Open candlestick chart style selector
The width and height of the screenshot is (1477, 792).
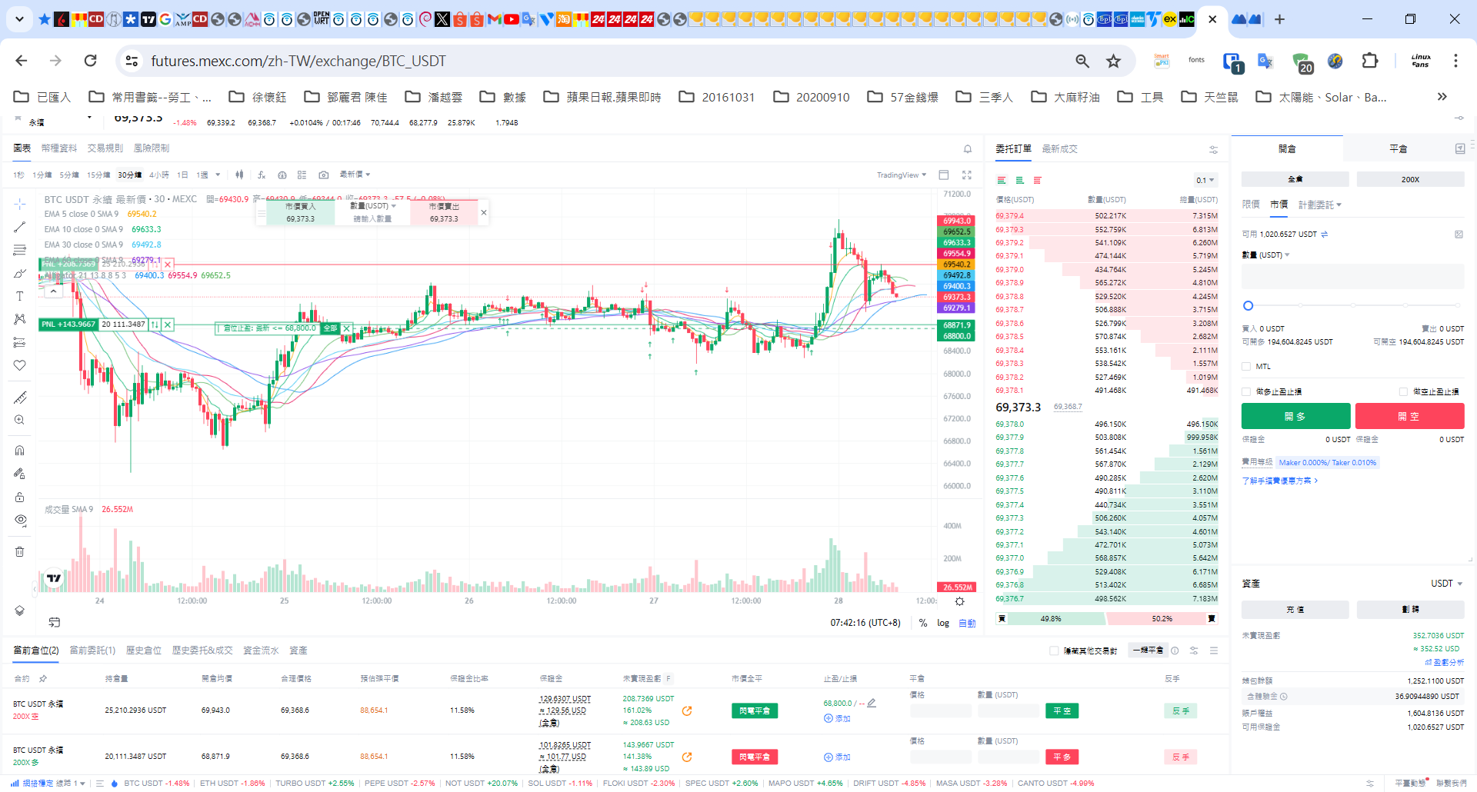(x=239, y=175)
